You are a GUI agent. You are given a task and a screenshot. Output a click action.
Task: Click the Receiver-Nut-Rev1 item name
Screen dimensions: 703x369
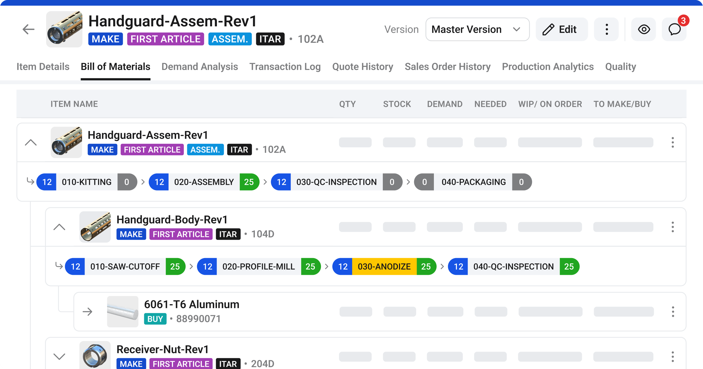point(163,349)
